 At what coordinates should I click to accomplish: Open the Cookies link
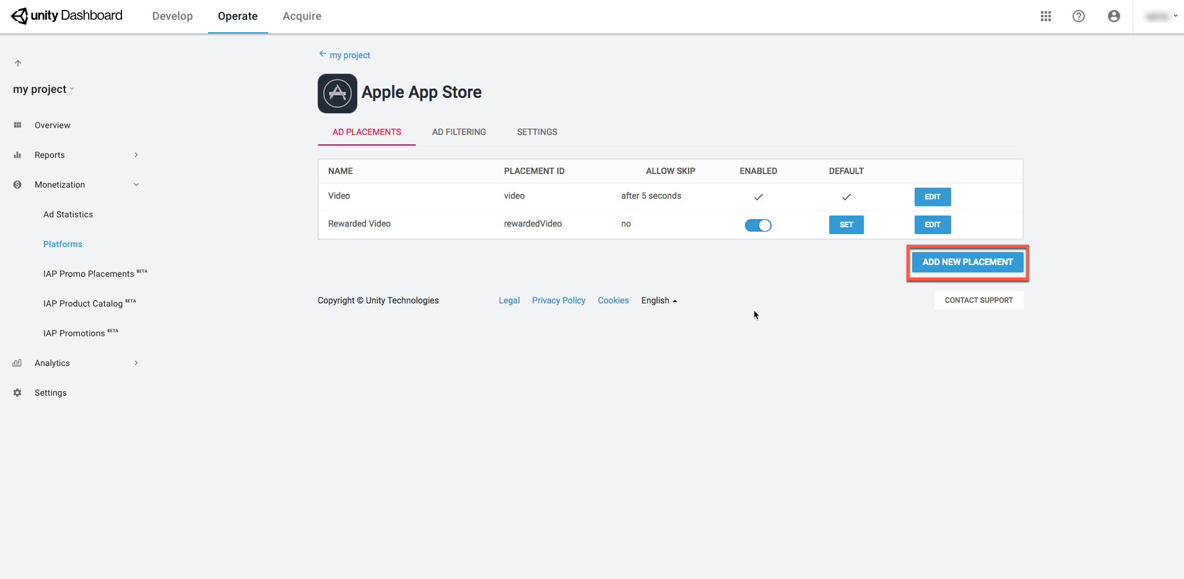(x=613, y=300)
